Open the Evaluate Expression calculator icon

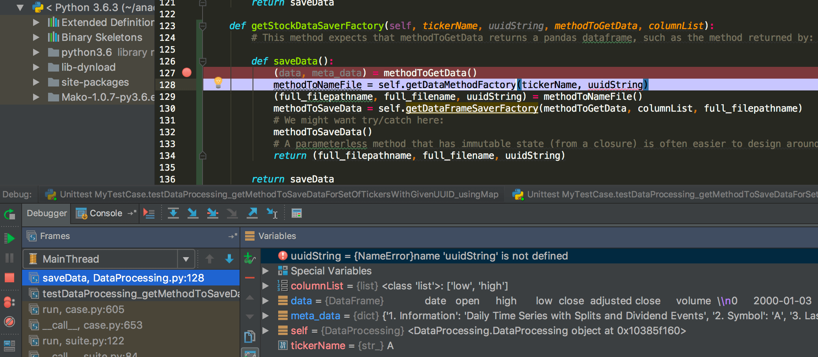point(297,213)
